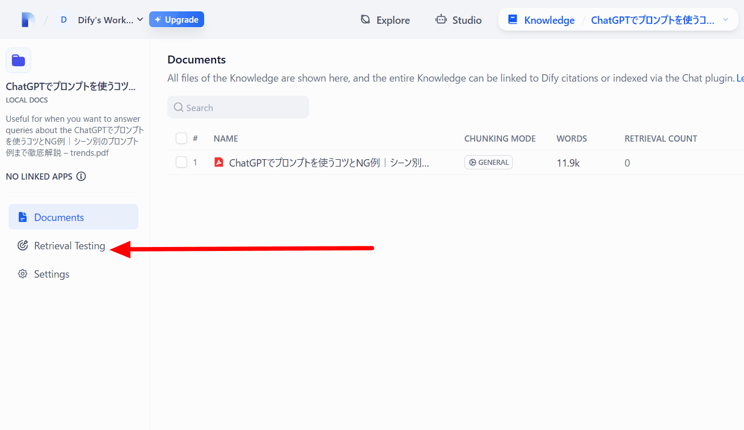
Task: Click the Upgrade button
Action: [176, 20]
